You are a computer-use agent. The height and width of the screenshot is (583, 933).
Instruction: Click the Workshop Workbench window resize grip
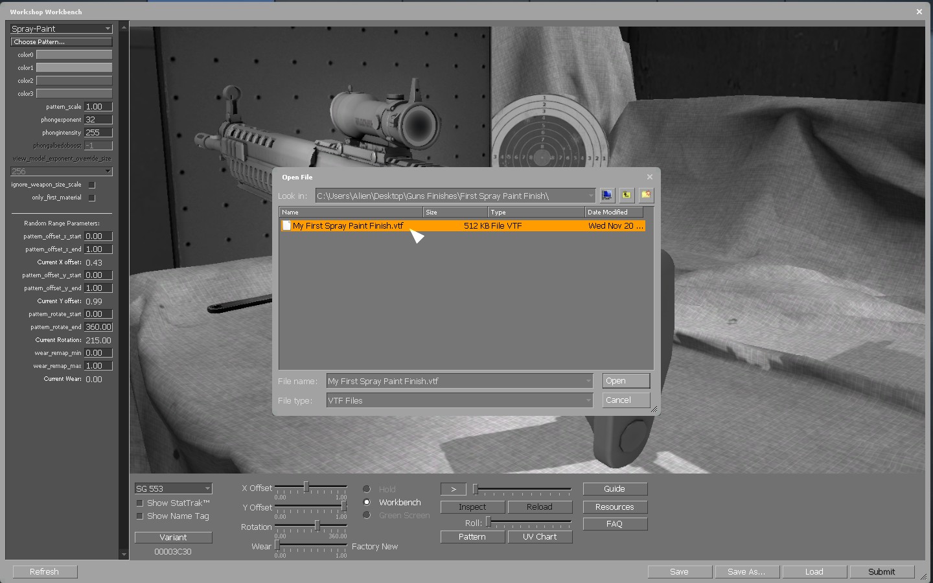point(923,577)
